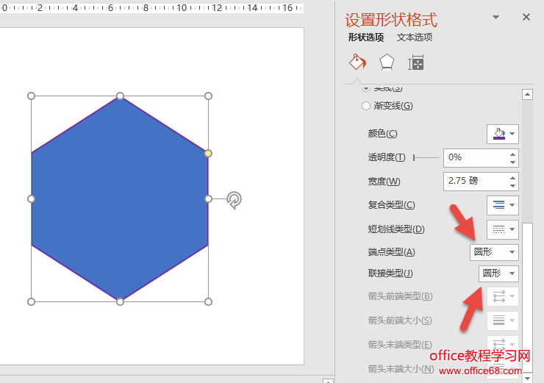Expand the cap type (端点类型) dropdown
Image resolution: width=544 pixels, height=383 pixels.
494,252
